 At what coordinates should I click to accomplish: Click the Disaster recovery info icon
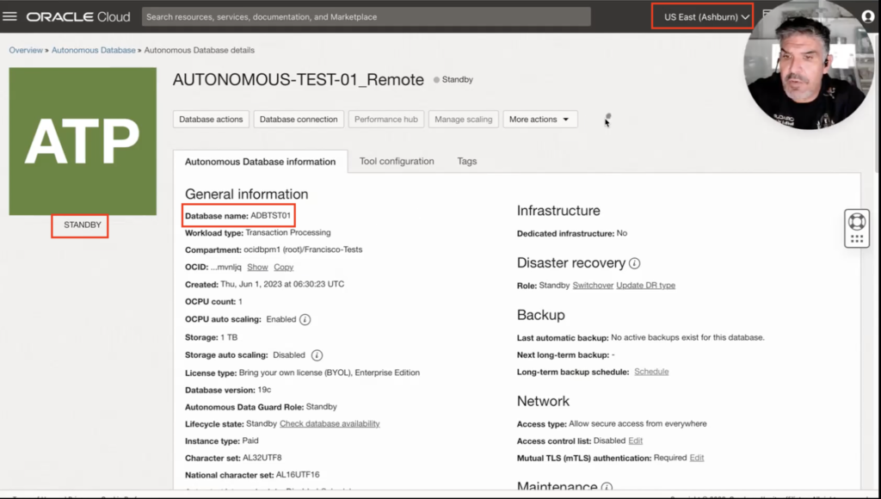coord(635,263)
